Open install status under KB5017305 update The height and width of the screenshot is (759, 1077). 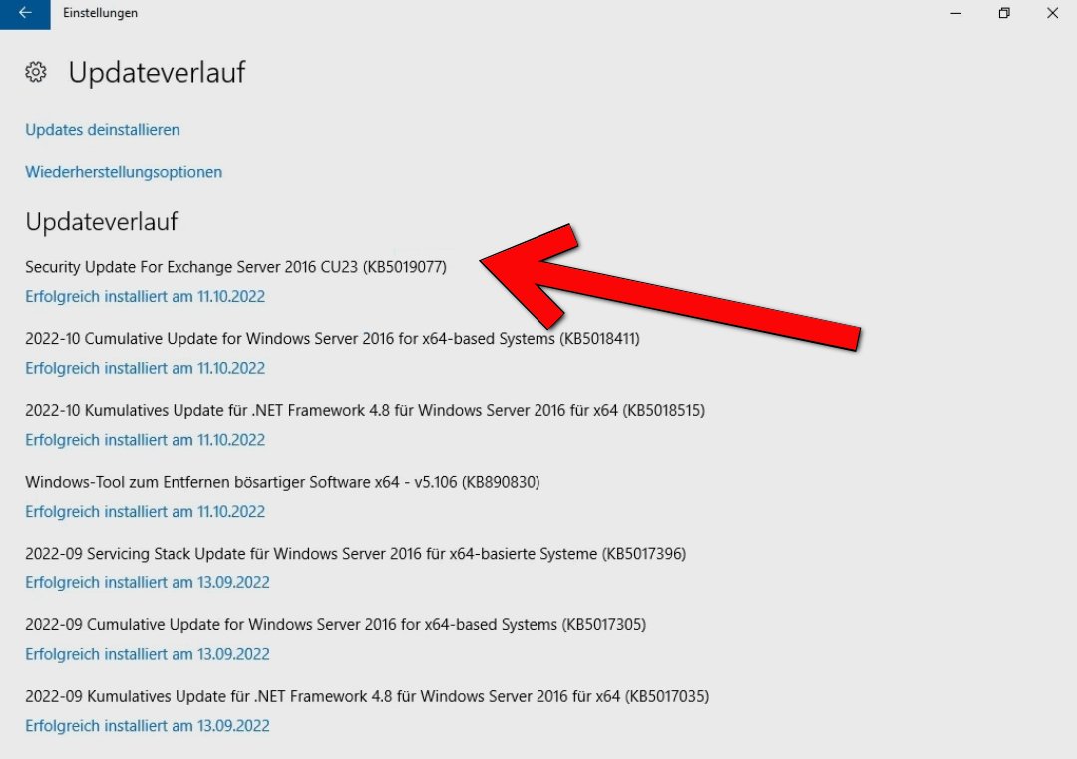click(148, 654)
